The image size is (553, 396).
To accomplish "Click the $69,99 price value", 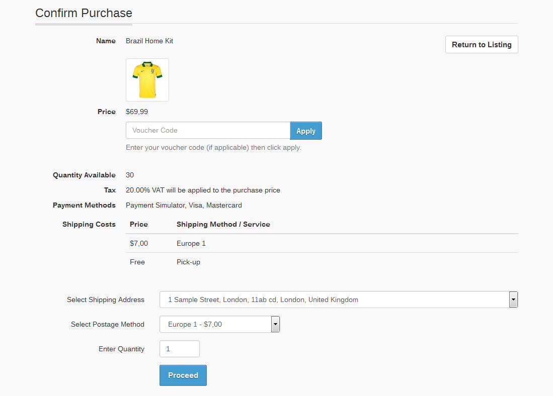I will [137, 112].
